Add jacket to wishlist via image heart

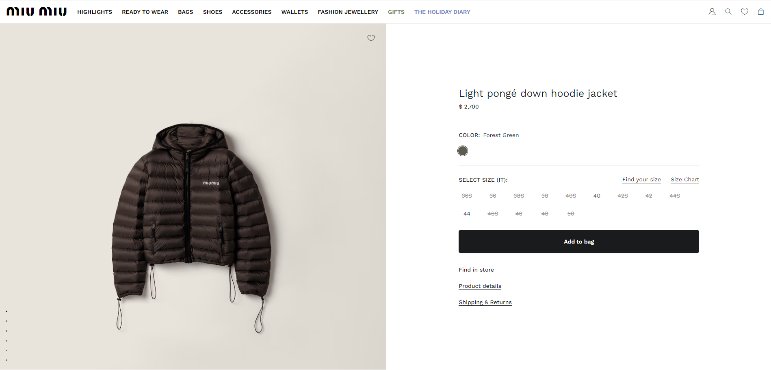(x=371, y=38)
